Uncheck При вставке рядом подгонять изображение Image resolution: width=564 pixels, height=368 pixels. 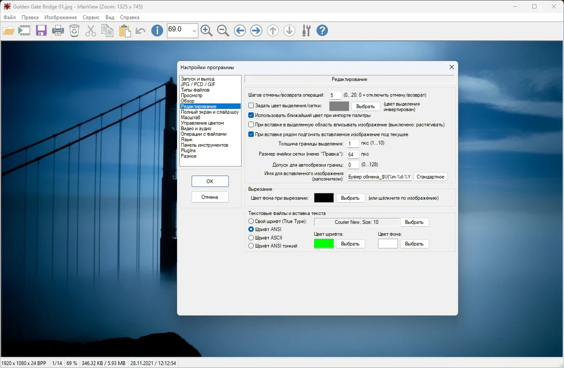(x=251, y=134)
